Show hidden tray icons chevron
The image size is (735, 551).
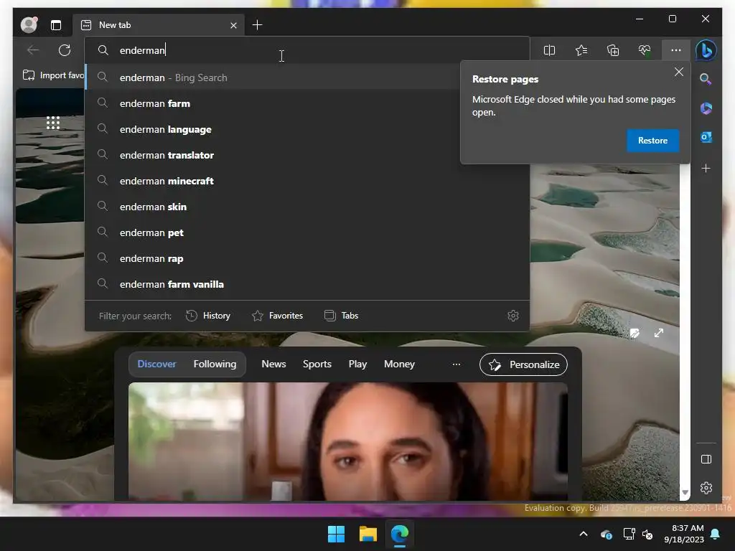coord(584,534)
